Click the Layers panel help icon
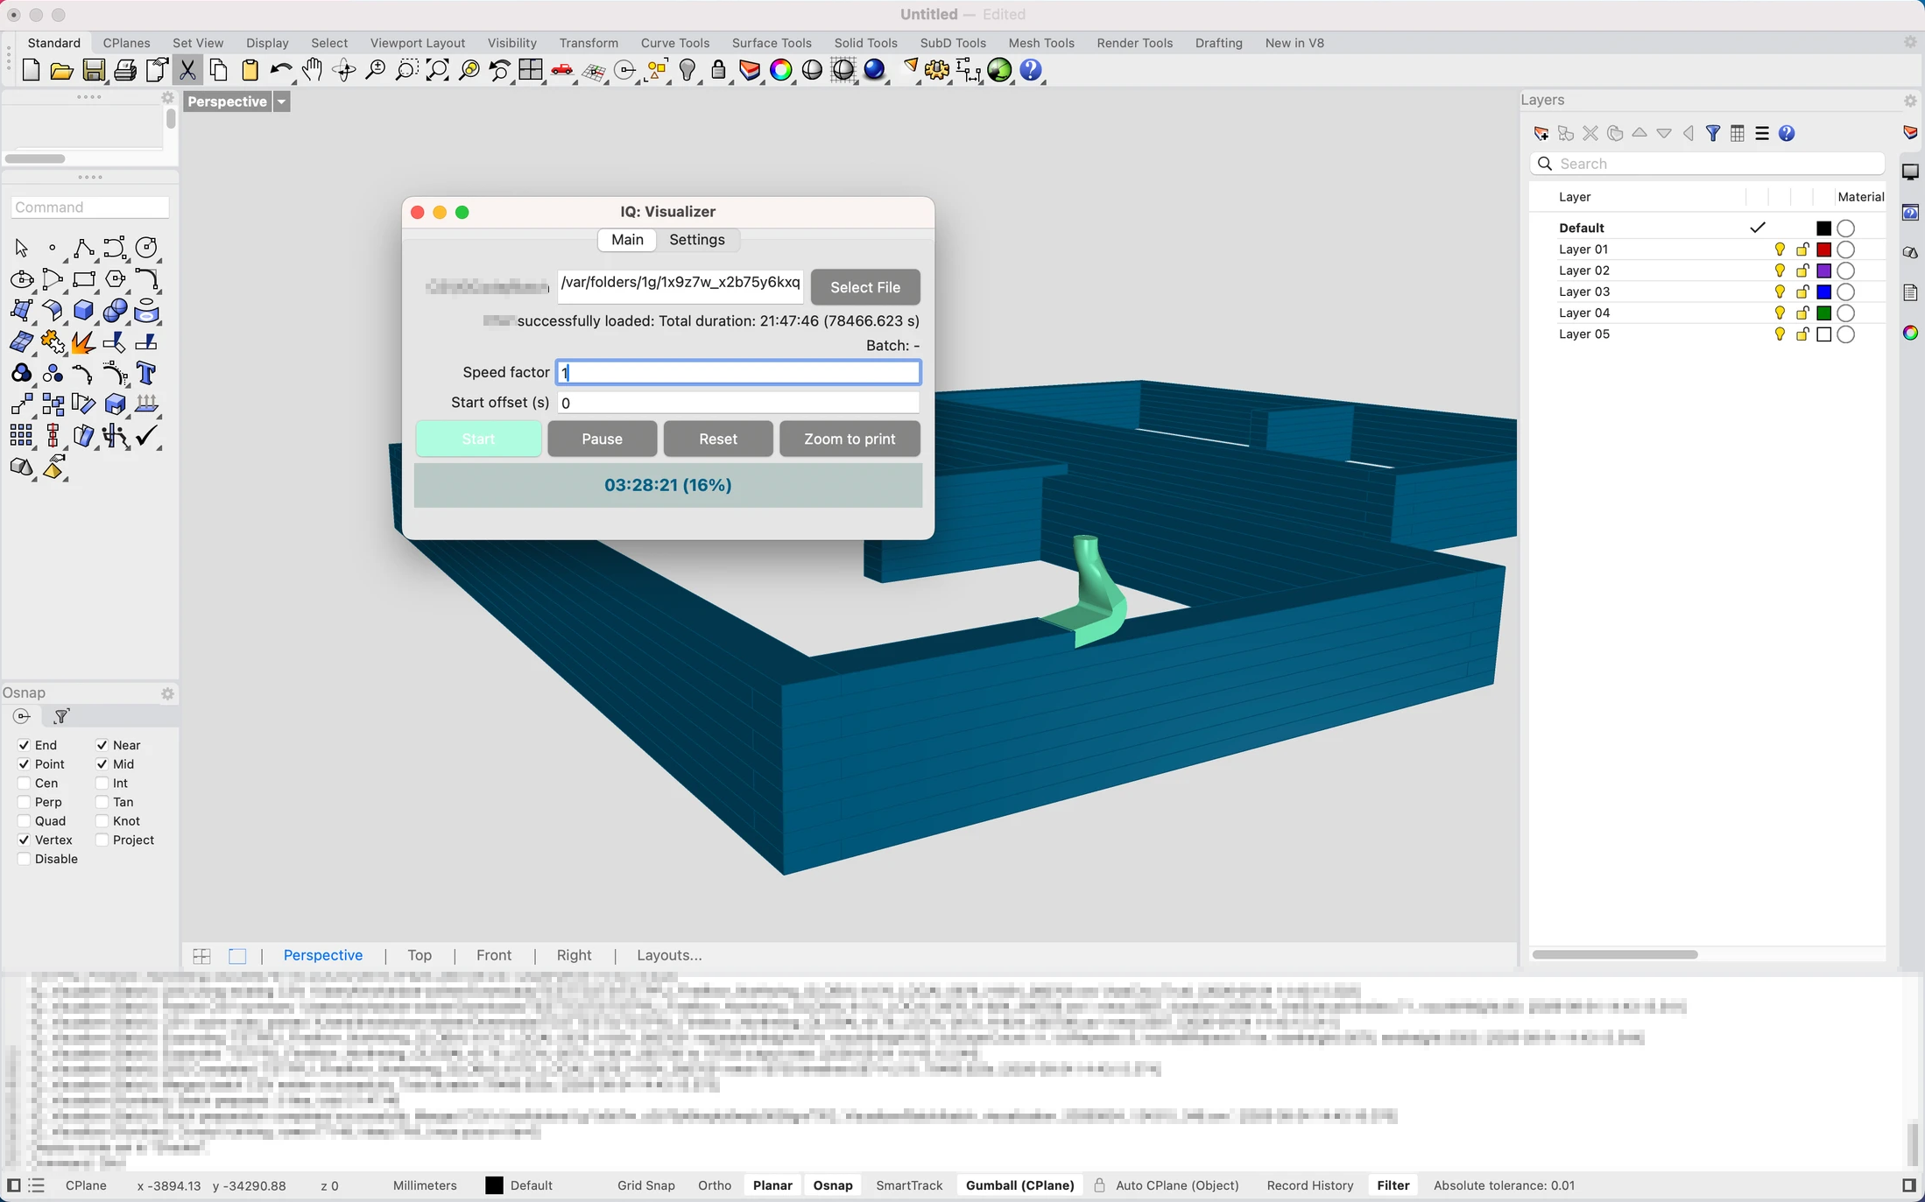 coord(1787,134)
